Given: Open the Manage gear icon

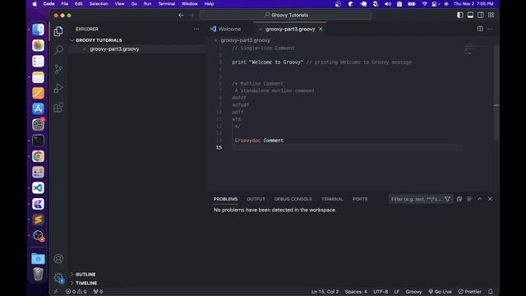Looking at the screenshot, I should 58,278.
